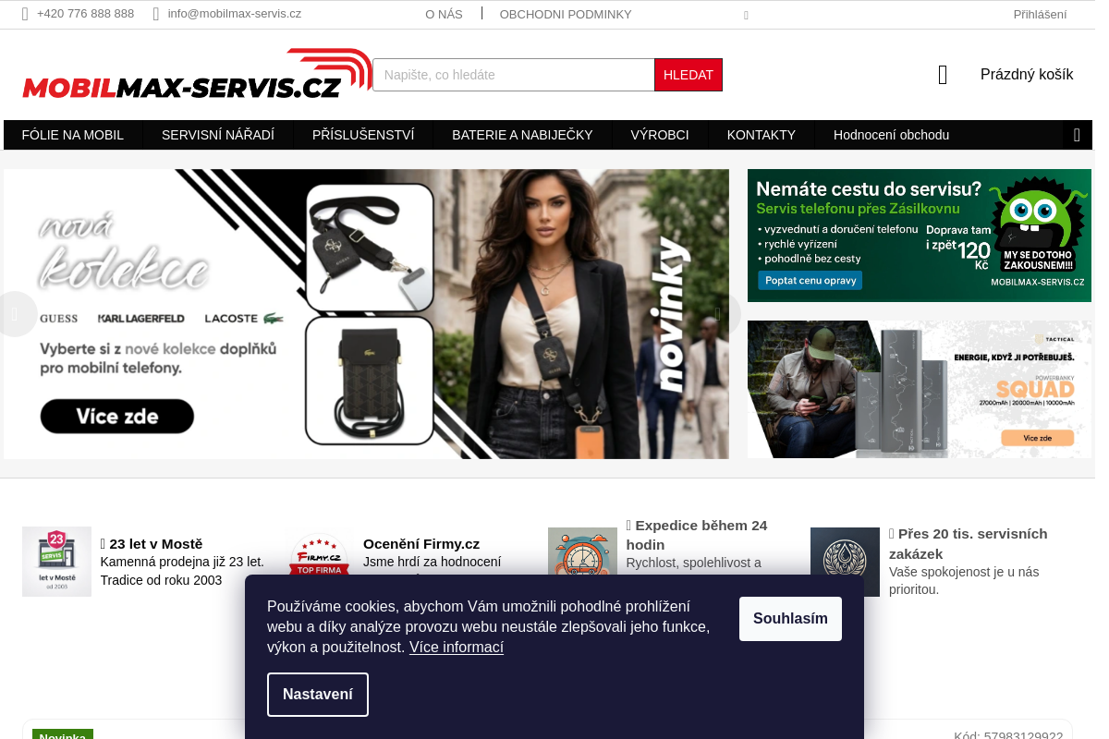
Task: Accept cookies with Souhlasím button
Action: pyautogui.click(x=790, y=619)
